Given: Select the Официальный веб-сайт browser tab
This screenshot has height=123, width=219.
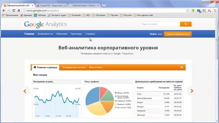Looking at the screenshot, I should tap(18, 5).
